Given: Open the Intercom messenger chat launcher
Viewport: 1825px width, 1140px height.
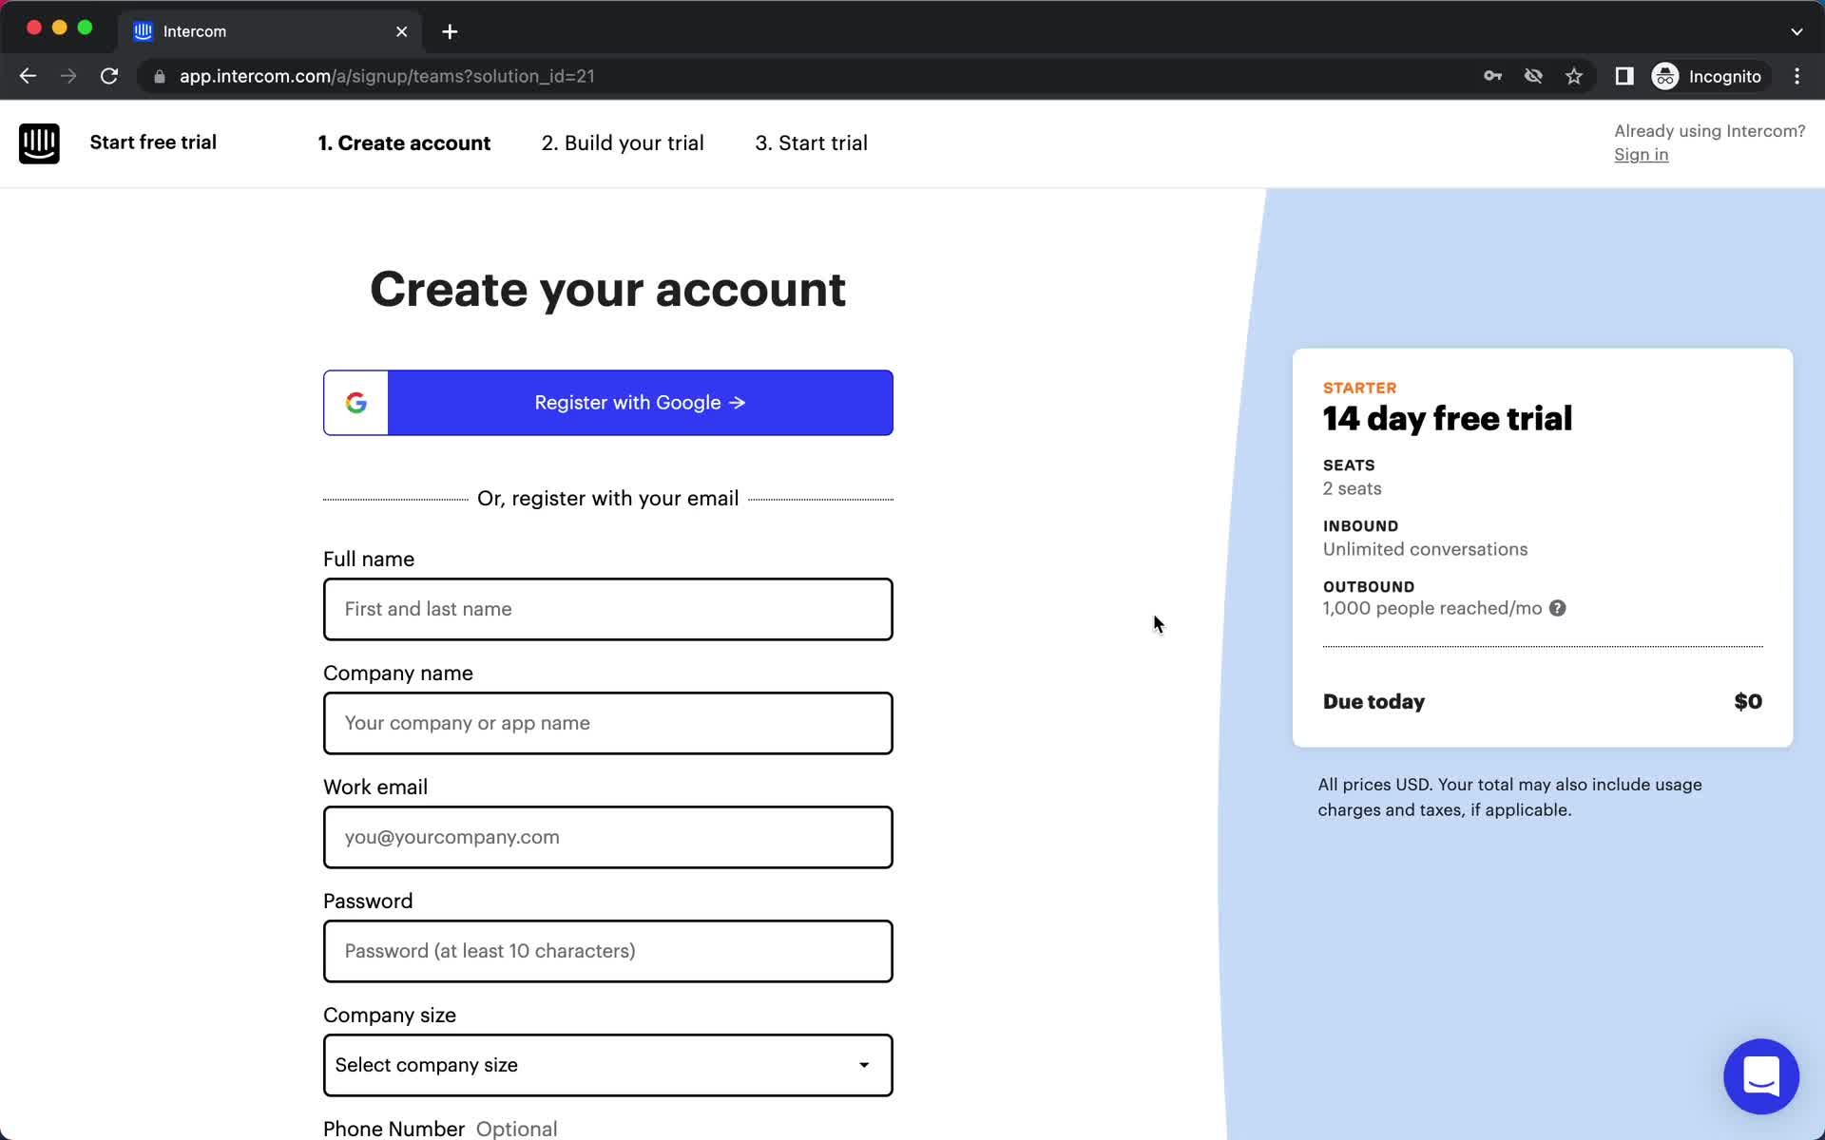Looking at the screenshot, I should pos(1760,1076).
